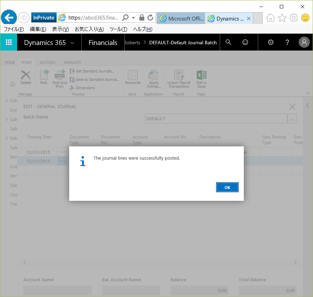Choose Save as Standard Journal

(94, 79)
